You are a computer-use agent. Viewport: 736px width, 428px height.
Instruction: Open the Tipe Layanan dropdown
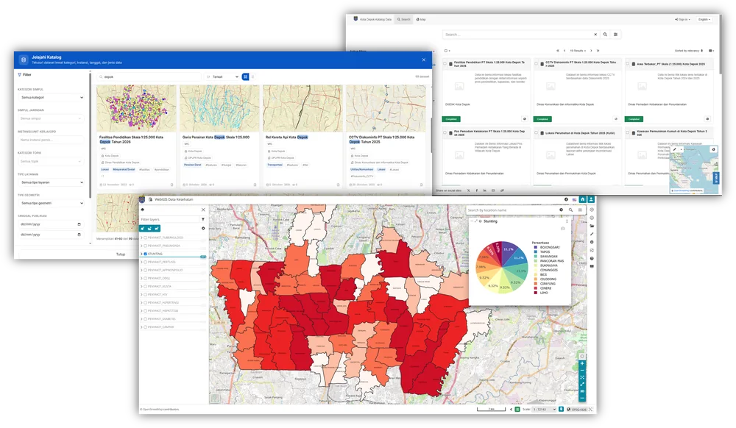pos(52,182)
